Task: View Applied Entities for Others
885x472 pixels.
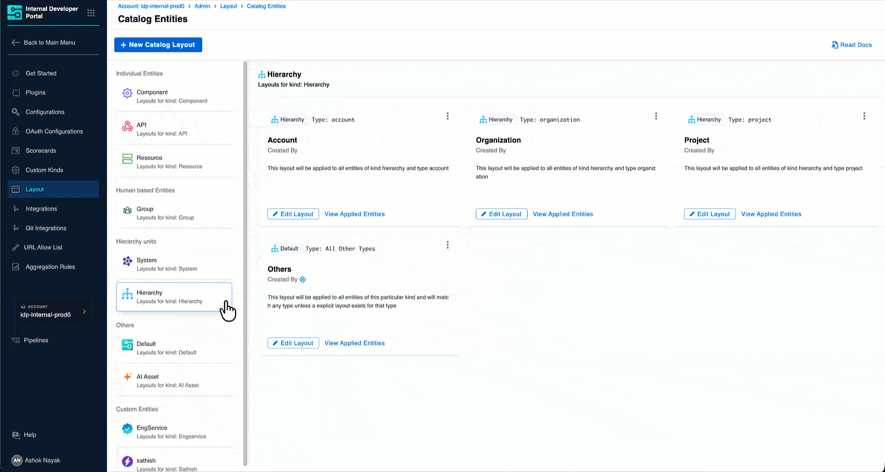Action: tap(355, 343)
